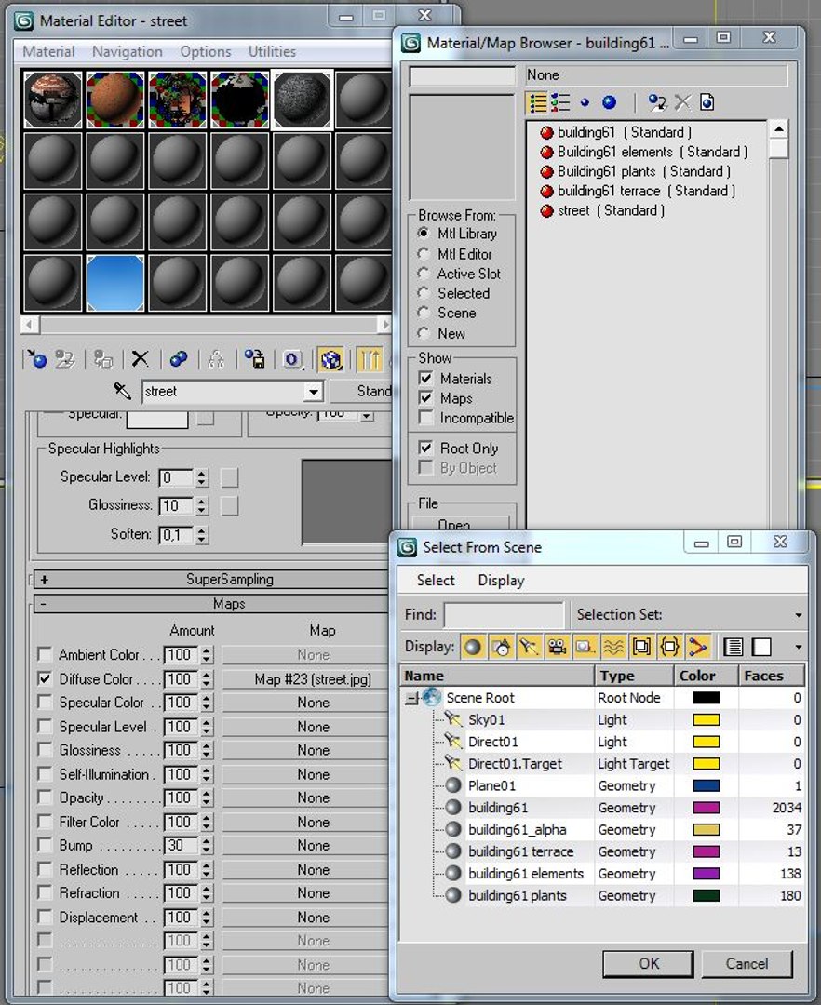The image size is (821, 1005).
Task: Click Reset Map/Mtl X icon
Action: tap(140, 359)
